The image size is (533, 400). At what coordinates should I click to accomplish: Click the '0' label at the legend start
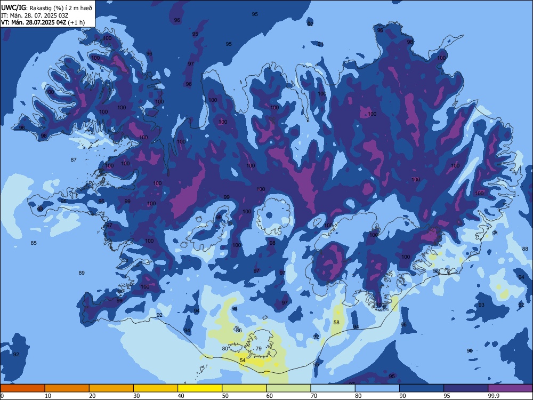(2, 396)
